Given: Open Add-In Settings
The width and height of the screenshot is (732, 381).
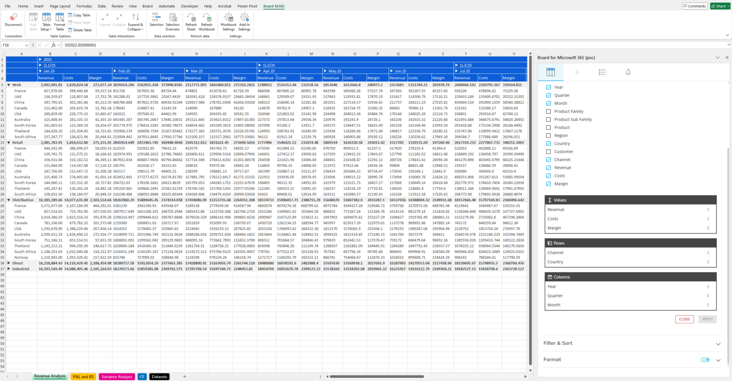Looking at the screenshot, I should click(244, 22).
